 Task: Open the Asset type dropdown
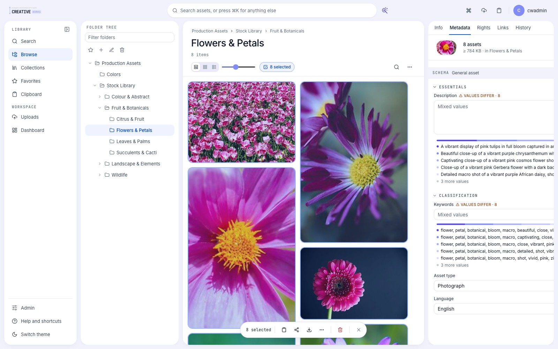coord(494,286)
